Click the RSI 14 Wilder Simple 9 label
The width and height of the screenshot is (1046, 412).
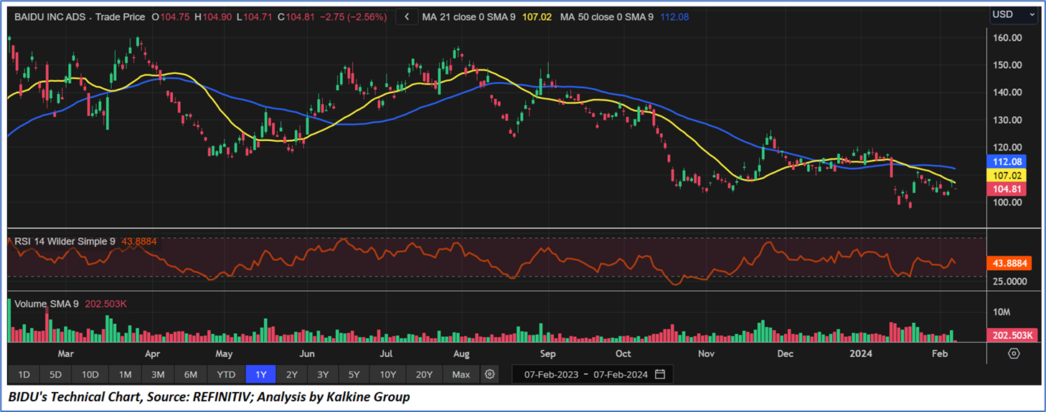[x=65, y=241]
